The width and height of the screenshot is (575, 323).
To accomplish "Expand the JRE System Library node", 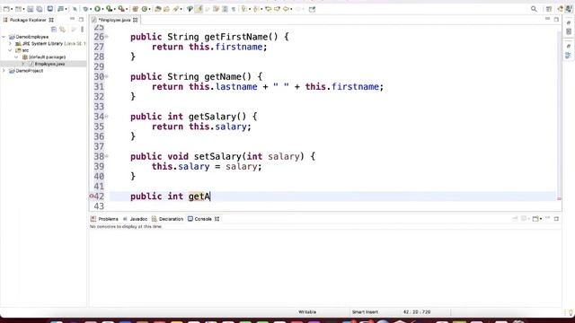I will (x=10, y=43).
